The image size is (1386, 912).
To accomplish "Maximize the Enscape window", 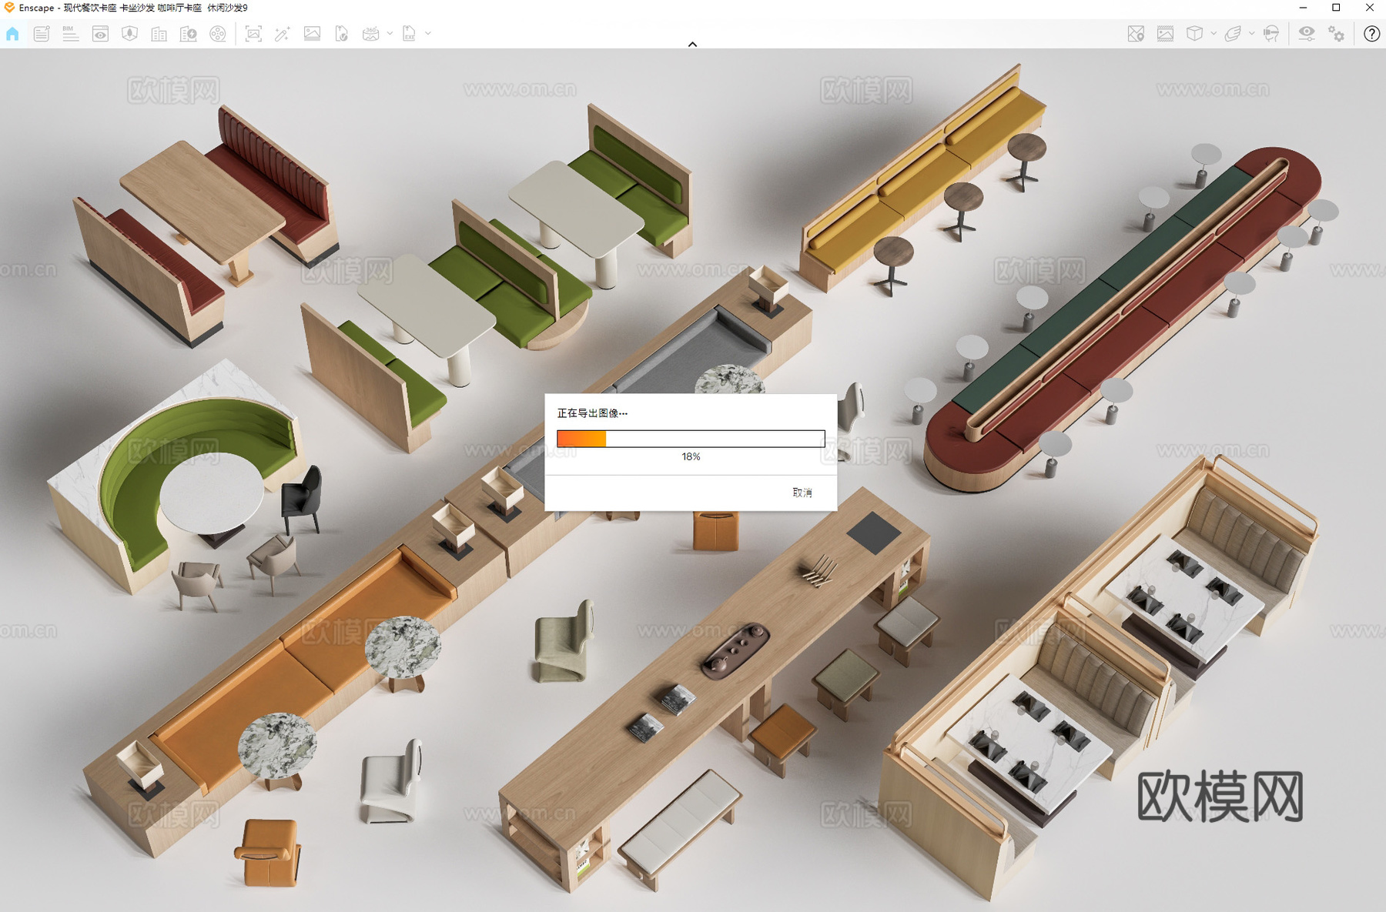I will click(x=1336, y=8).
